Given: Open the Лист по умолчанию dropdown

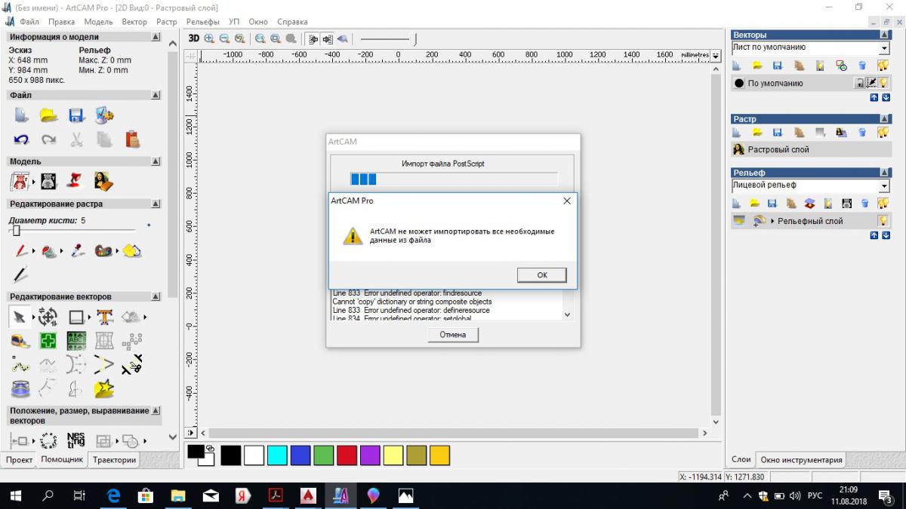Looking at the screenshot, I should [x=884, y=48].
